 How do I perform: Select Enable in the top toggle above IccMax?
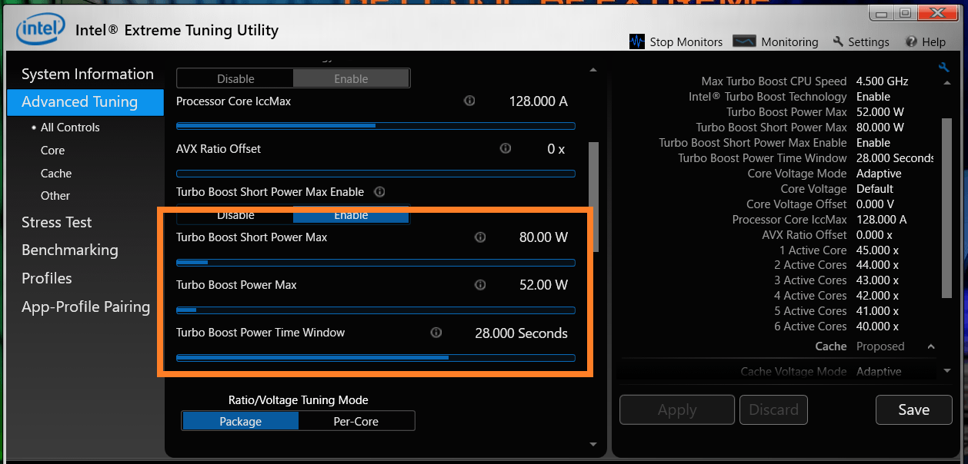tap(351, 78)
